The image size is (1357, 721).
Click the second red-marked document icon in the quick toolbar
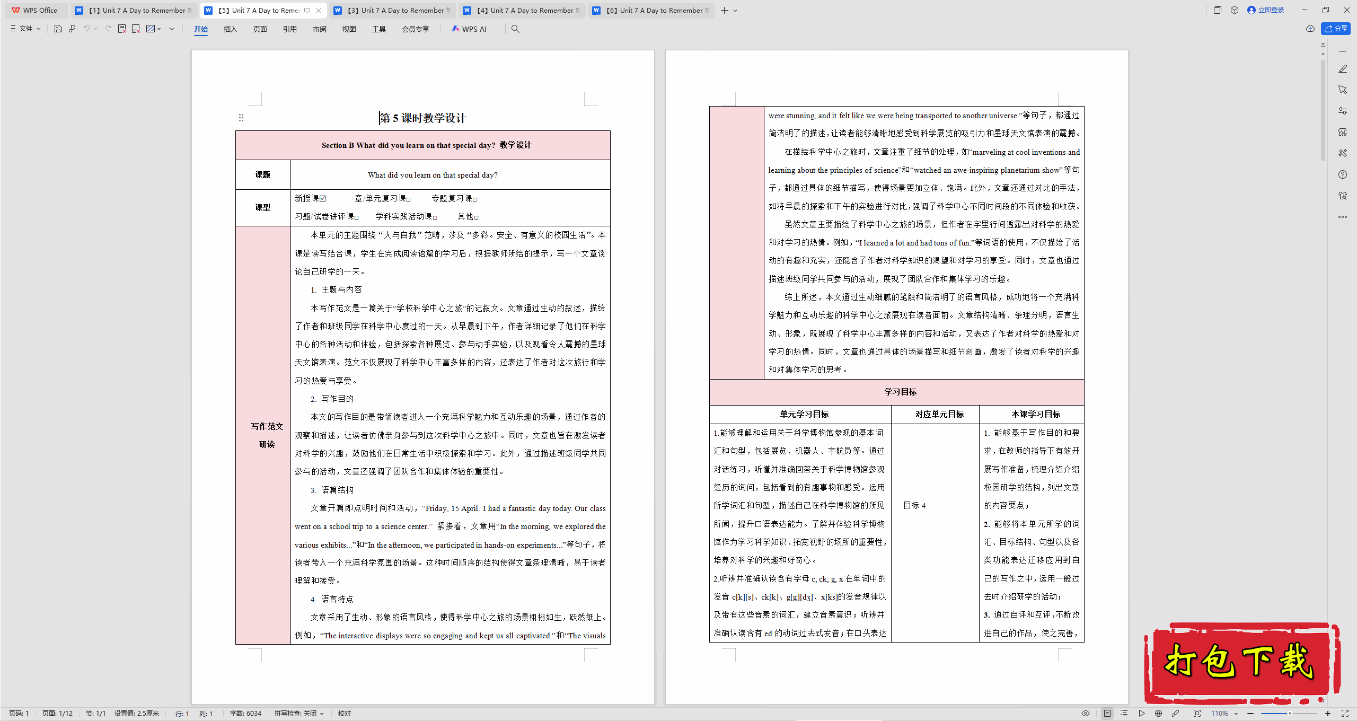pyautogui.click(x=136, y=29)
